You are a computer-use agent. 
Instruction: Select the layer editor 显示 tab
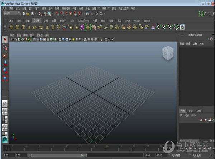click(x=182, y=111)
